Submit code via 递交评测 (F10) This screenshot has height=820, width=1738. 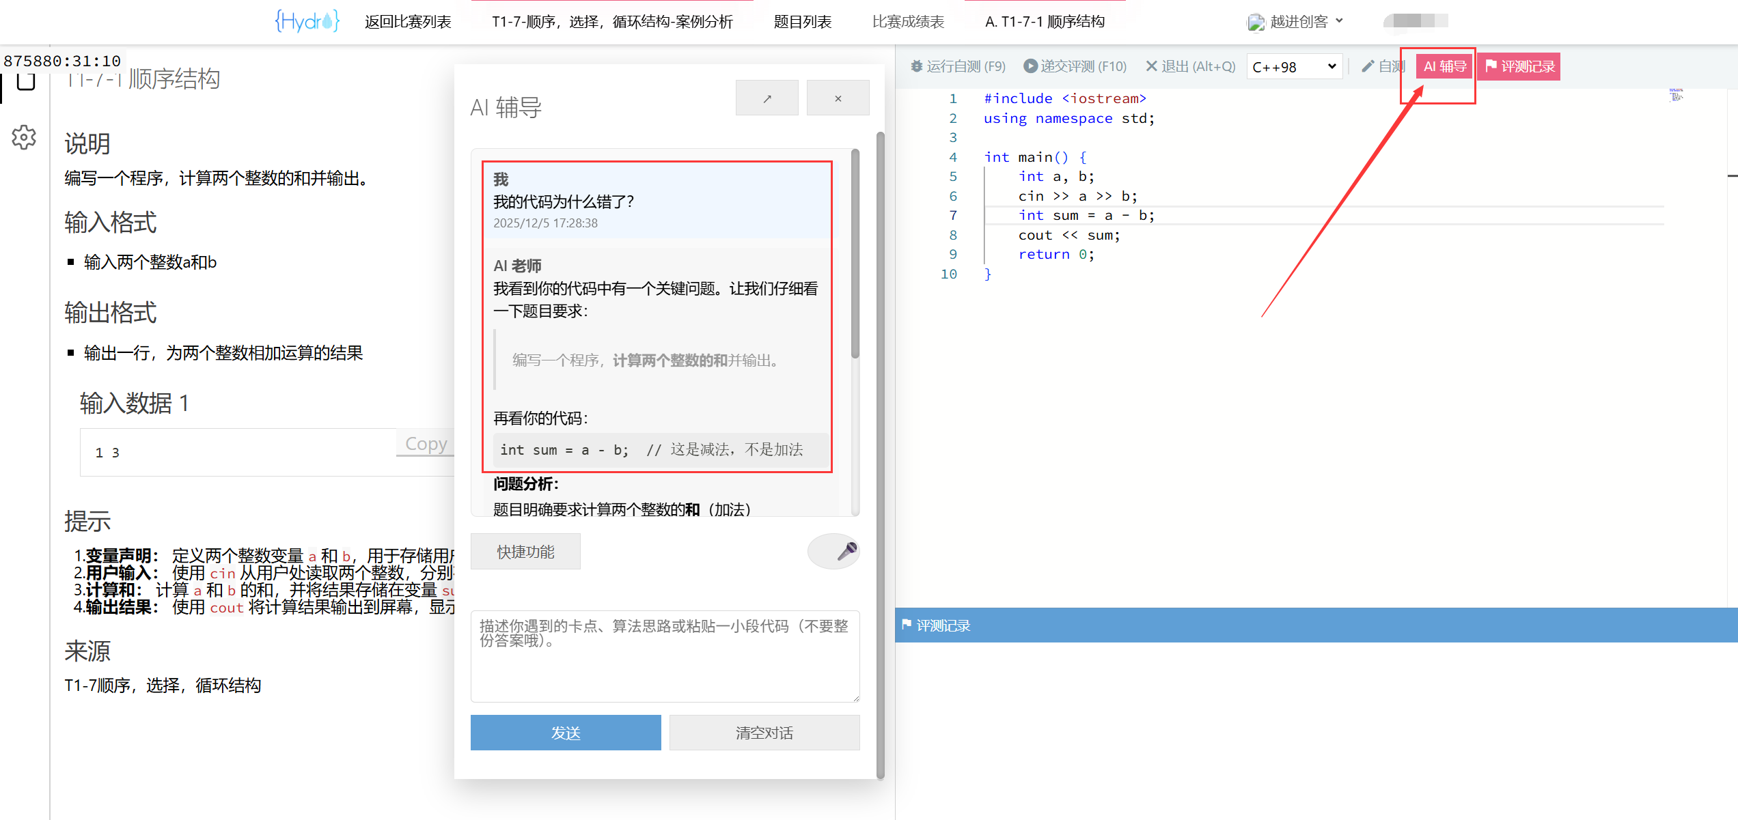(x=1075, y=66)
